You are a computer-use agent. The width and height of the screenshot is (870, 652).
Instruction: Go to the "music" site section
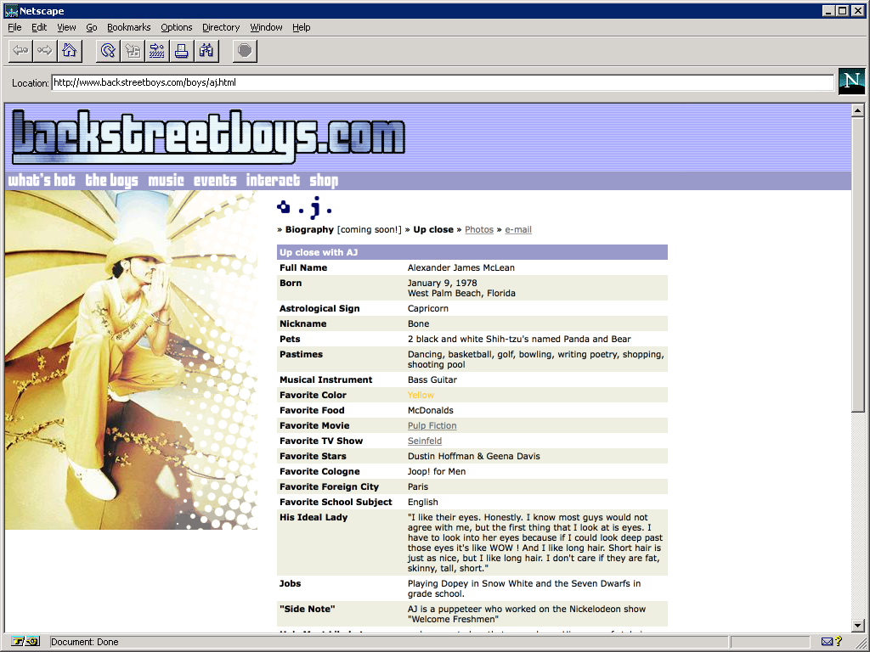coord(166,180)
